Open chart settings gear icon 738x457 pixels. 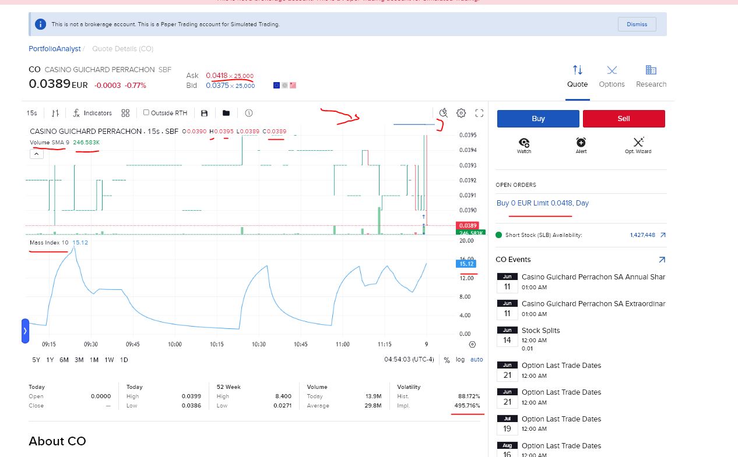(461, 113)
